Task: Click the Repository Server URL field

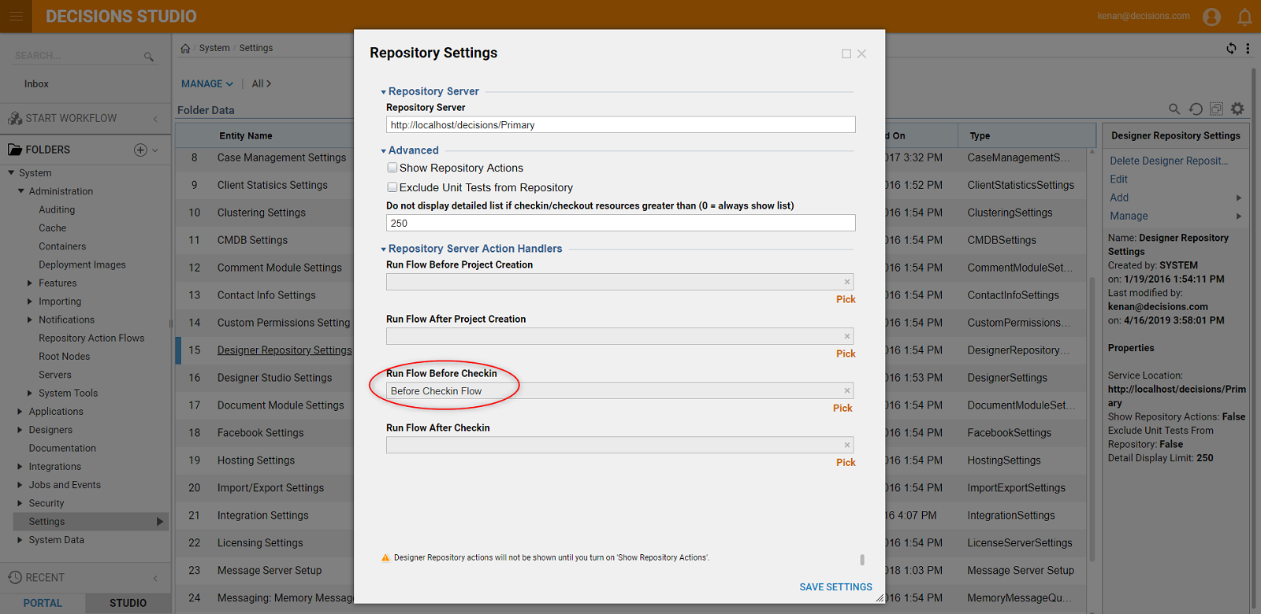Action: click(620, 124)
